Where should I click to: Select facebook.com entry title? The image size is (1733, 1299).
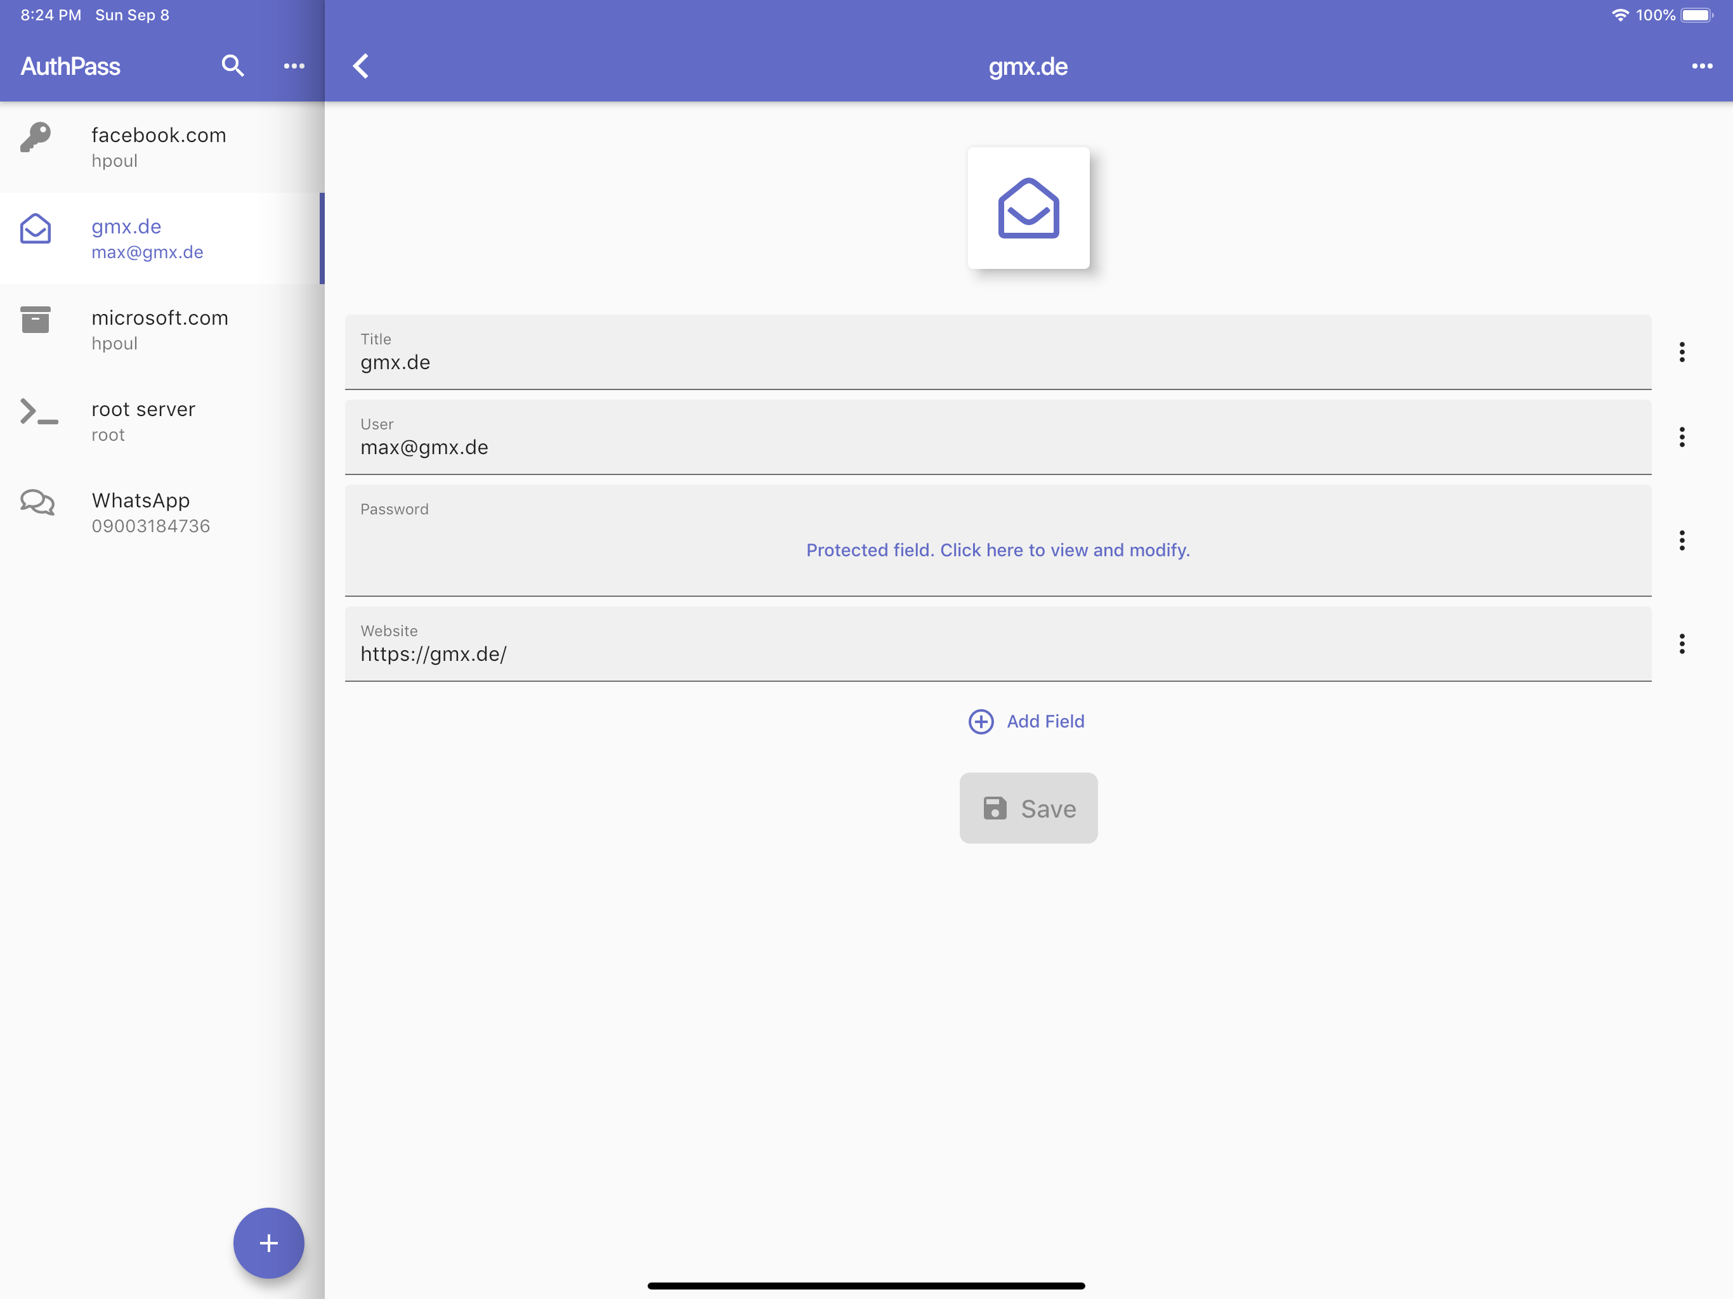159,134
